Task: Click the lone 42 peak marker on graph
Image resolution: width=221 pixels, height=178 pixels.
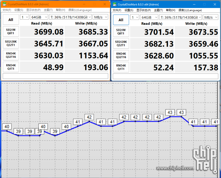Action: click(89, 117)
